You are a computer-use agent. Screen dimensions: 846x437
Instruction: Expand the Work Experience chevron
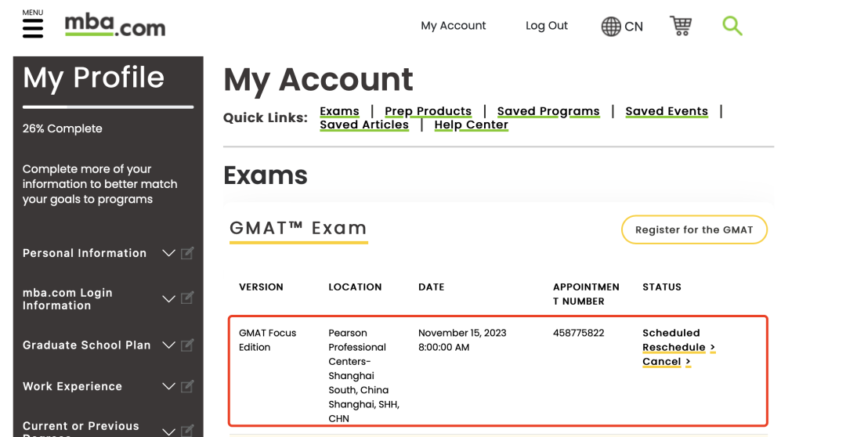pos(168,386)
